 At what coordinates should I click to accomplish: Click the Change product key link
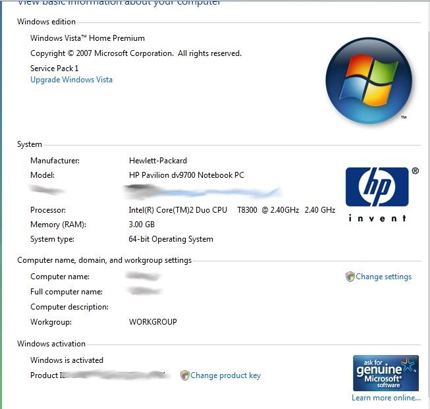tap(225, 375)
